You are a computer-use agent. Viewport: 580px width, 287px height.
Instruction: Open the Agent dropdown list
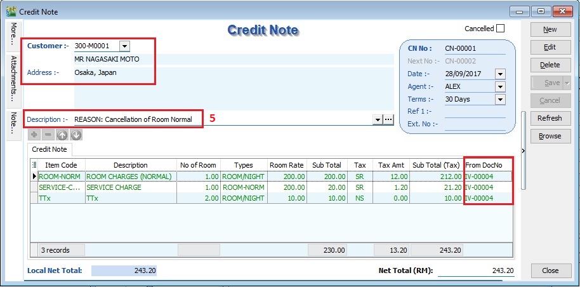[500, 87]
